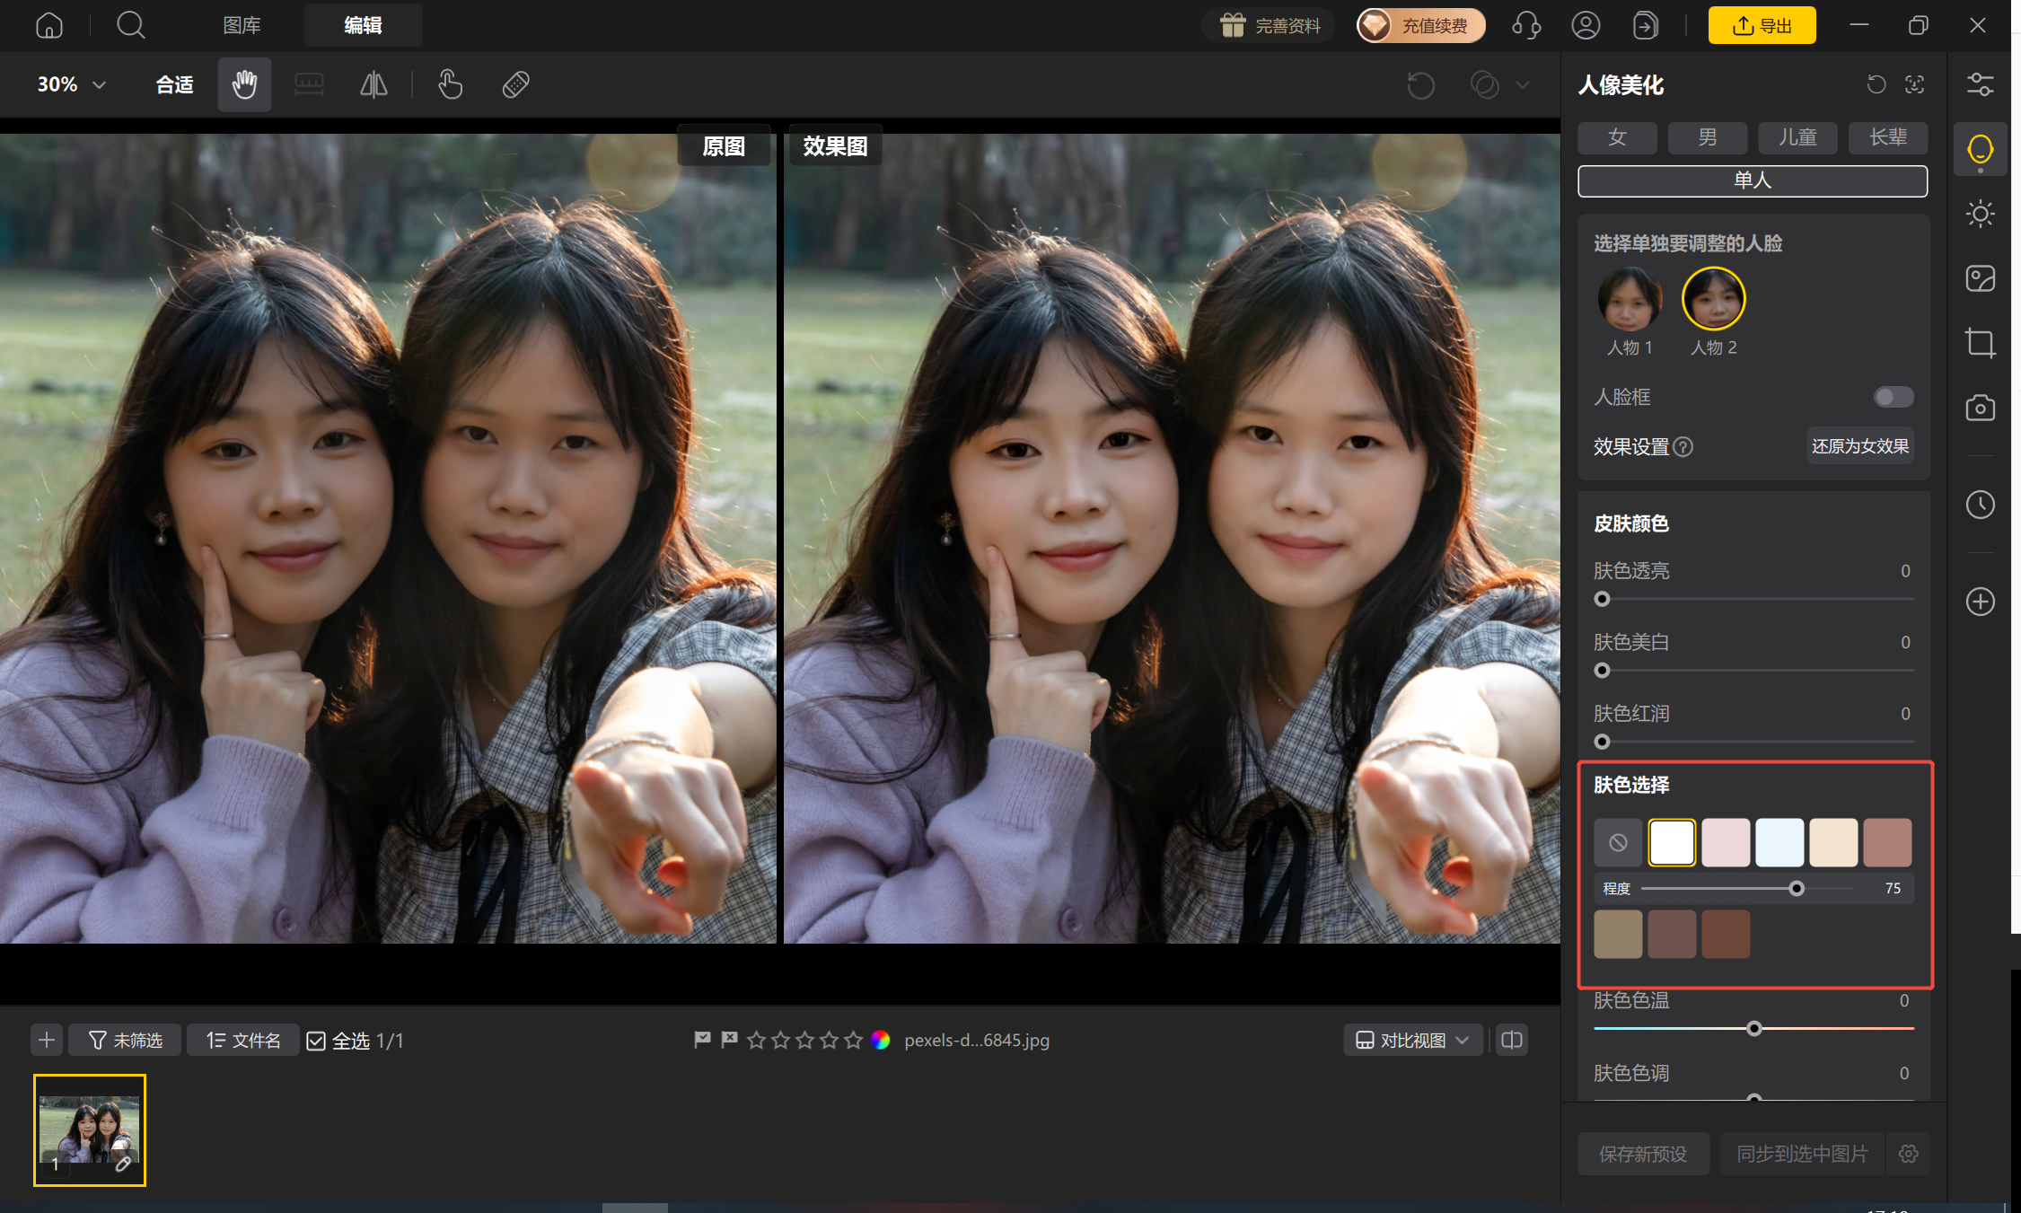Screen dimensions: 2021x1213
Task: Click the undo history icon in toolbar
Action: click(1420, 85)
